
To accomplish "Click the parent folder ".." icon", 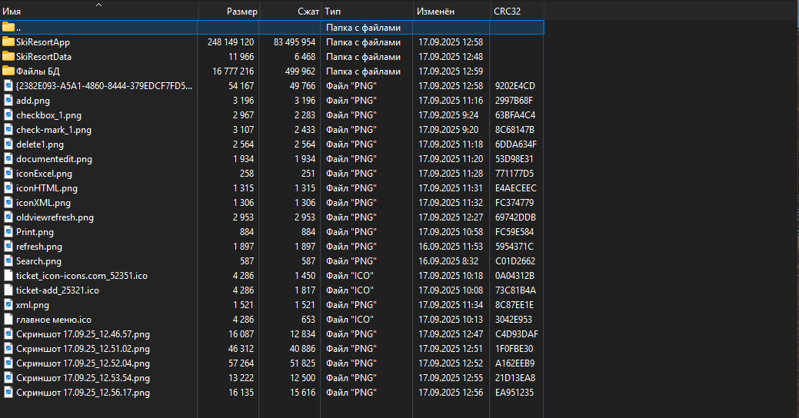I will [8, 27].
